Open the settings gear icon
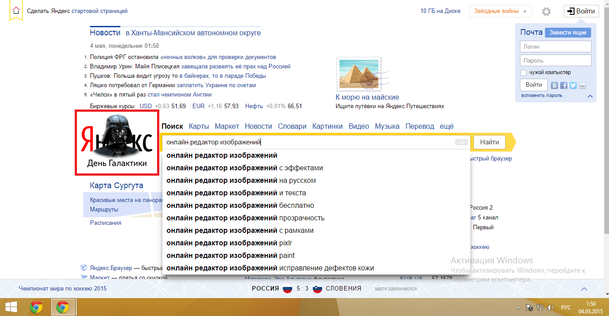The image size is (609, 316). coord(546,12)
